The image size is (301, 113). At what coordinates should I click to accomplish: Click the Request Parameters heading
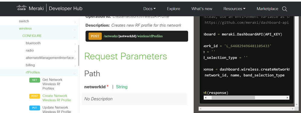click(x=125, y=56)
